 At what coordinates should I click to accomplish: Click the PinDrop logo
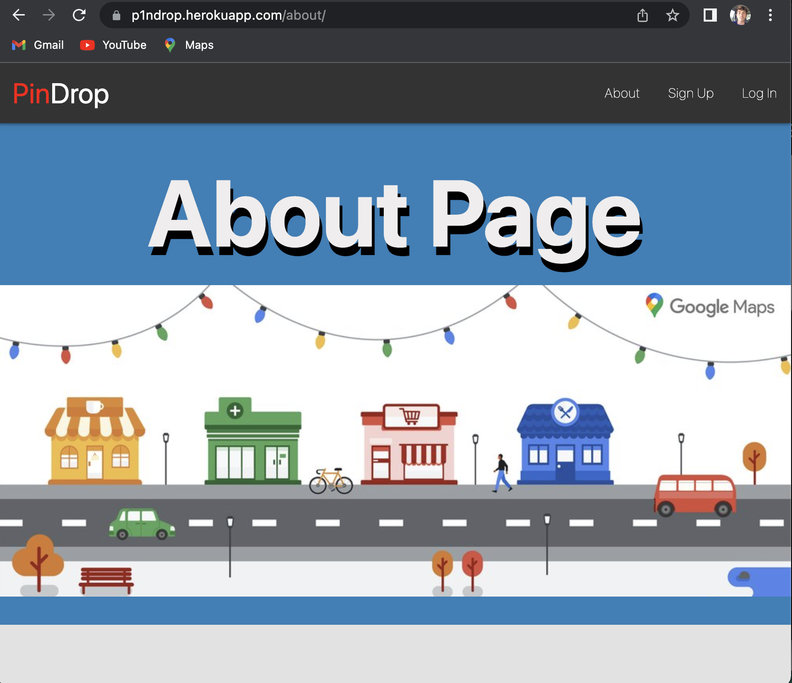tap(61, 94)
